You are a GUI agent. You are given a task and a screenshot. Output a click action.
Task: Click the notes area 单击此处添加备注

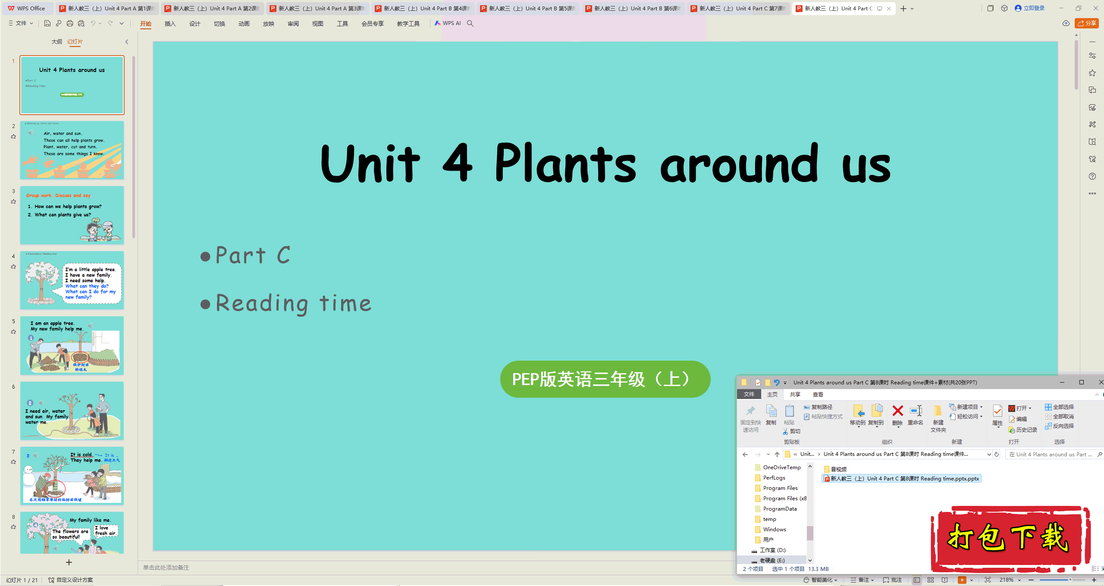[x=166, y=567]
